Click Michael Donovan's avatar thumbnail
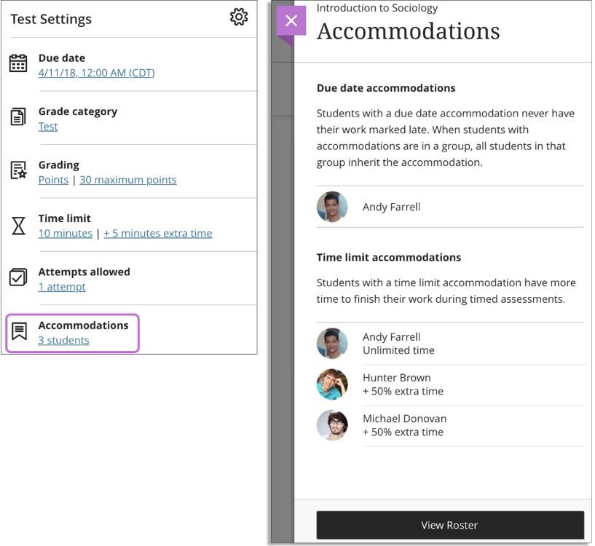This screenshot has width=595, height=546. (x=332, y=425)
